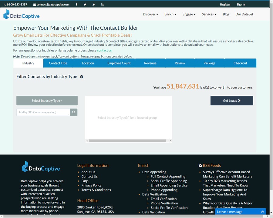Click the DataCaptive footer logo
The image size is (273, 218).
point(41,167)
